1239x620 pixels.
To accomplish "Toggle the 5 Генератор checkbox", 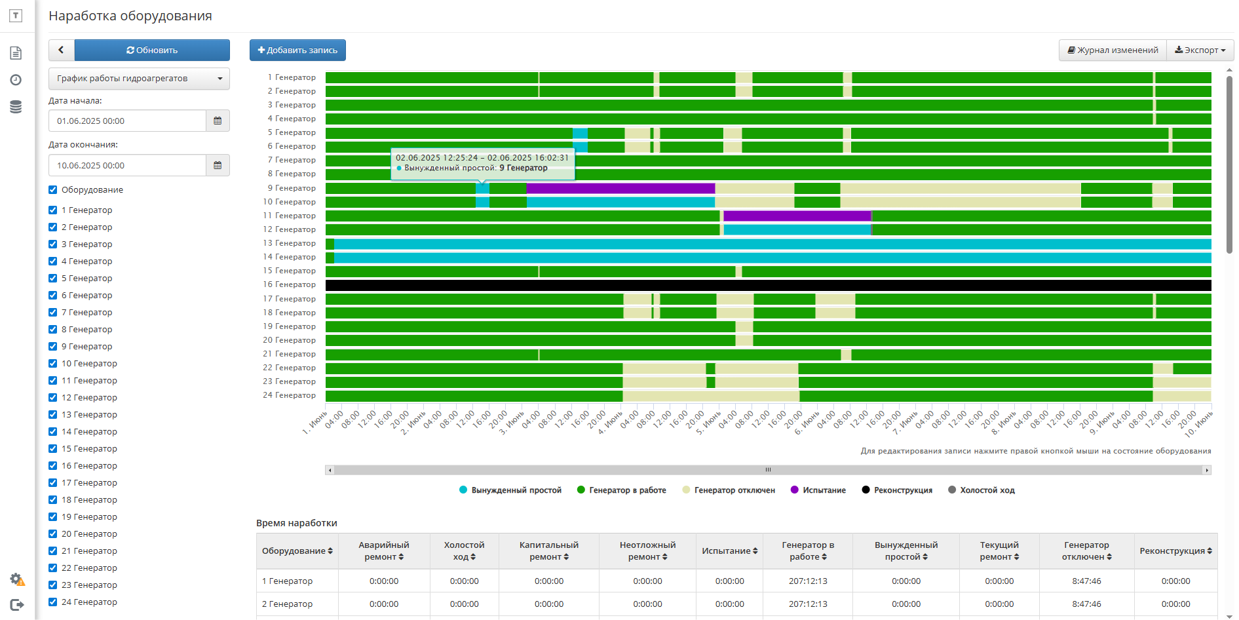I will (x=53, y=279).
